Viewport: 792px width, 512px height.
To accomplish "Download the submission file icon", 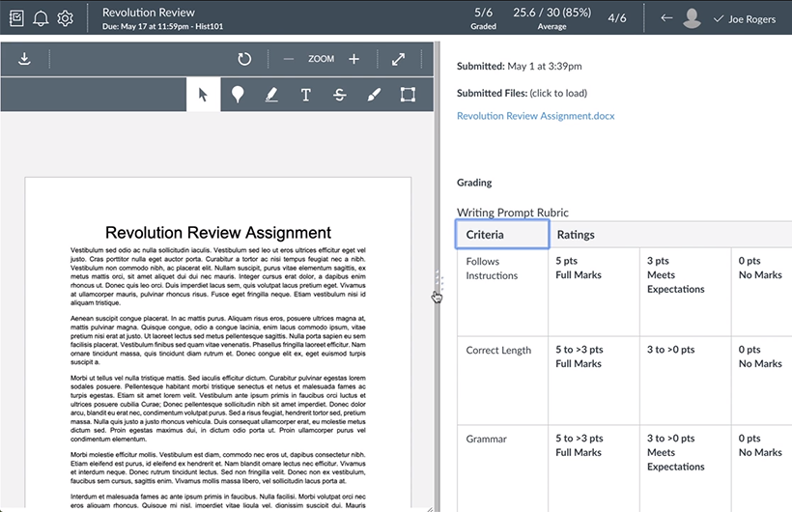I will pyautogui.click(x=24, y=59).
